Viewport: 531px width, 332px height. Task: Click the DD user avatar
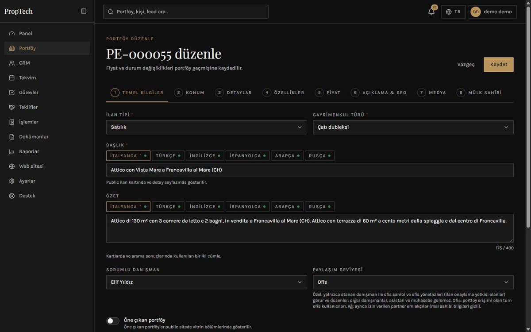pyautogui.click(x=476, y=12)
